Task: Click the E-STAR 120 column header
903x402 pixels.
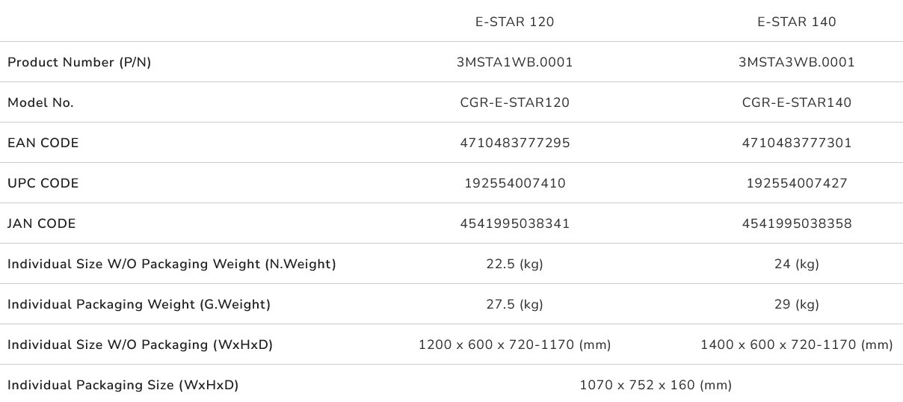Action: point(514,22)
